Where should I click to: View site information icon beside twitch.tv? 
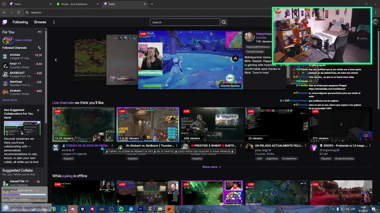[27, 12]
